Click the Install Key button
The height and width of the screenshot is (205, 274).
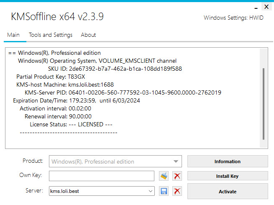[x=228, y=176]
